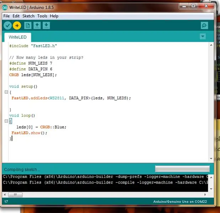Click the console horizontal scrollbar thumb
The image size is (220, 213).
click(x=15, y=195)
